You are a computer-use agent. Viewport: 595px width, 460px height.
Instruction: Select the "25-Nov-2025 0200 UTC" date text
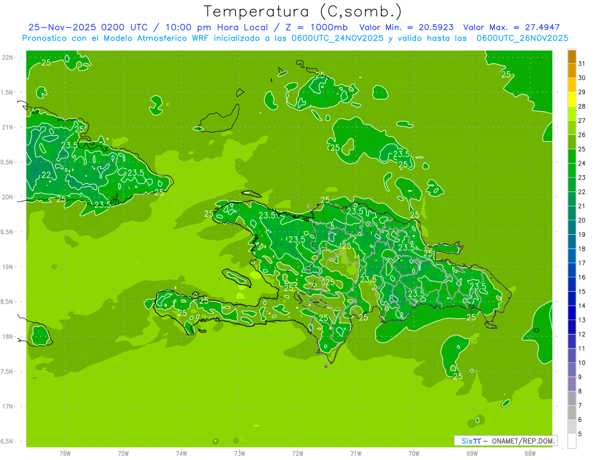coord(88,27)
